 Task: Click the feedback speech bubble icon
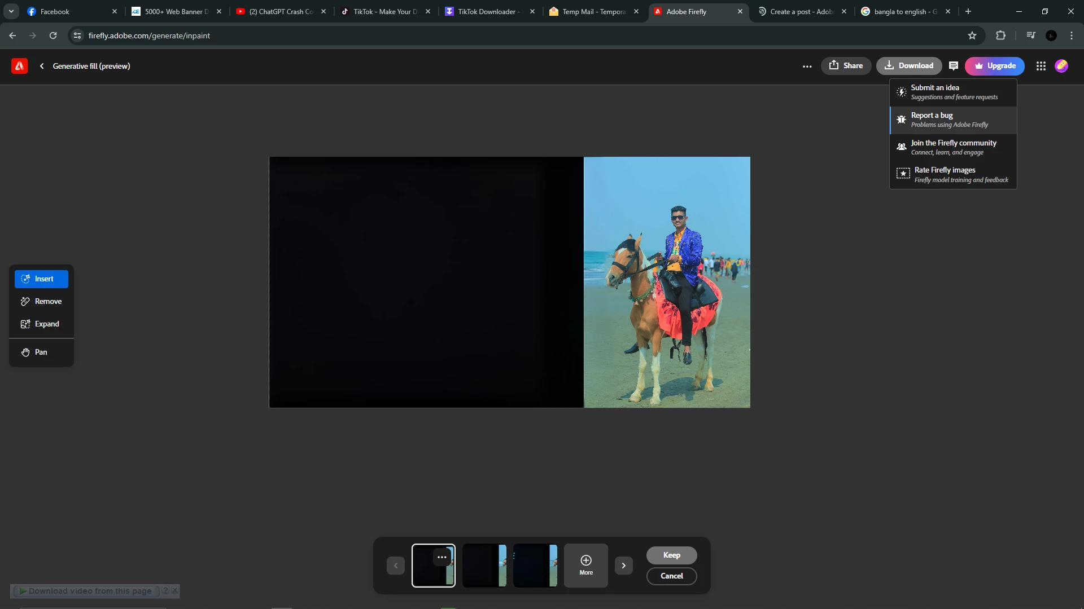[x=954, y=66]
